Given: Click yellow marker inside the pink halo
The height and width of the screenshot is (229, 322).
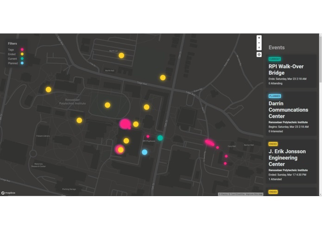Looking at the screenshot, I should coord(120,150).
